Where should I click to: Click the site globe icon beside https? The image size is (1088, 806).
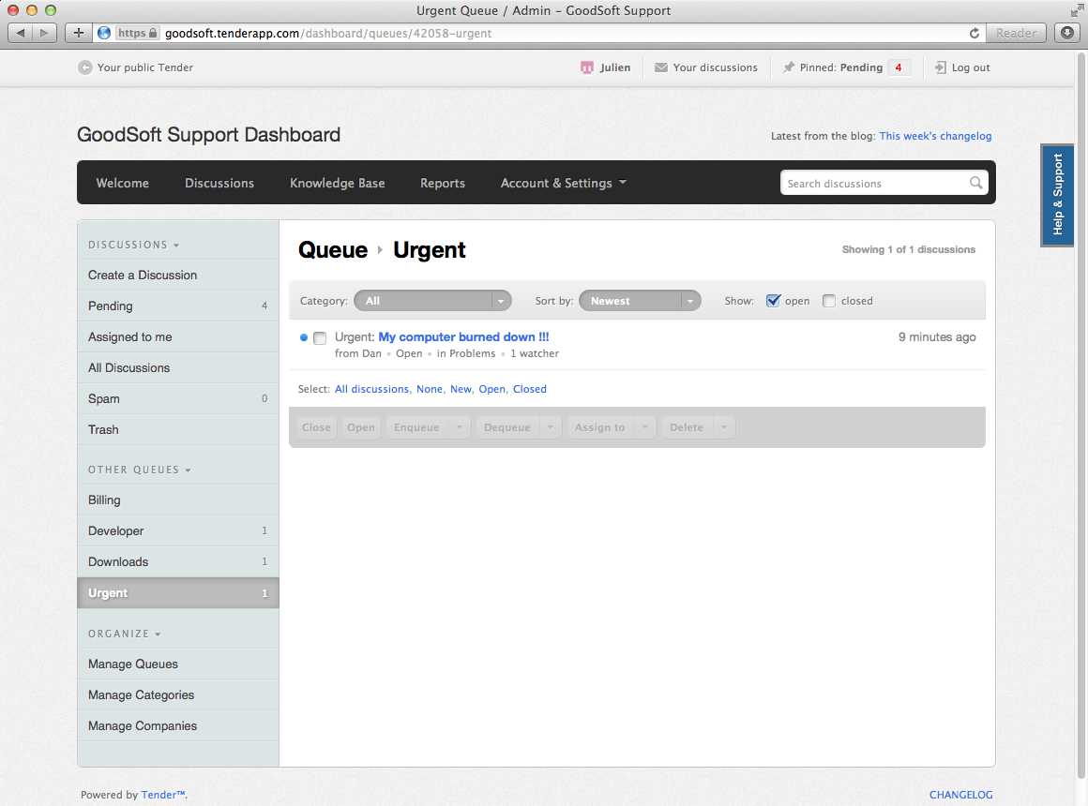[x=104, y=33]
